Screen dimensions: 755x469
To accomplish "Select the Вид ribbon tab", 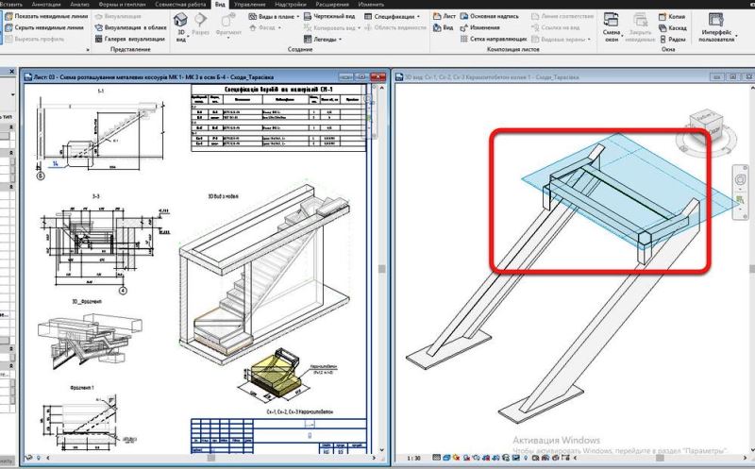I will click(220, 5).
